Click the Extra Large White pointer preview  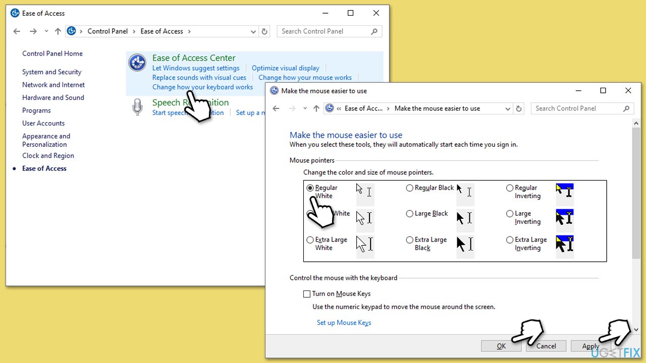(365, 247)
